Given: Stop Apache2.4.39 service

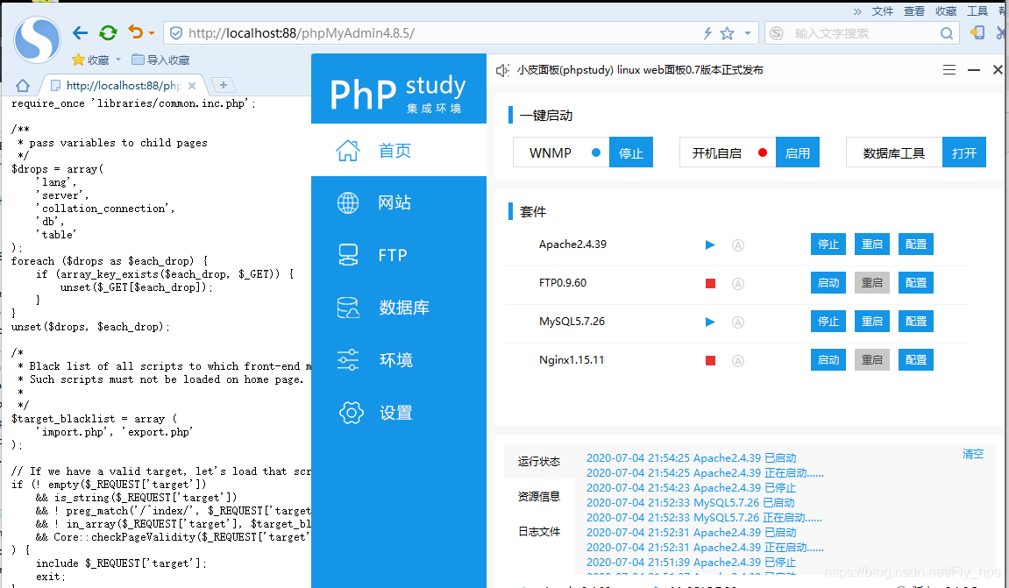Looking at the screenshot, I should (828, 244).
